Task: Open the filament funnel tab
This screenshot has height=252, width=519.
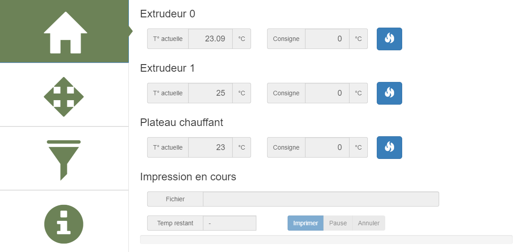Action: pyautogui.click(x=64, y=159)
